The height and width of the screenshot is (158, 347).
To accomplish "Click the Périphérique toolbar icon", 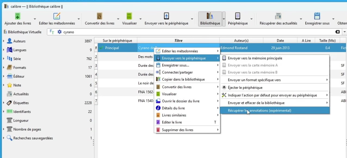I will click(238, 16).
